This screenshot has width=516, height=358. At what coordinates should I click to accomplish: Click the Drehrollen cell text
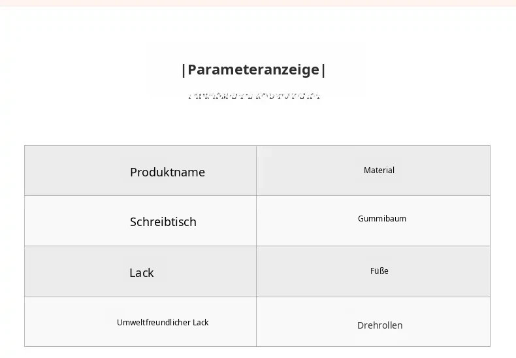coord(379,325)
